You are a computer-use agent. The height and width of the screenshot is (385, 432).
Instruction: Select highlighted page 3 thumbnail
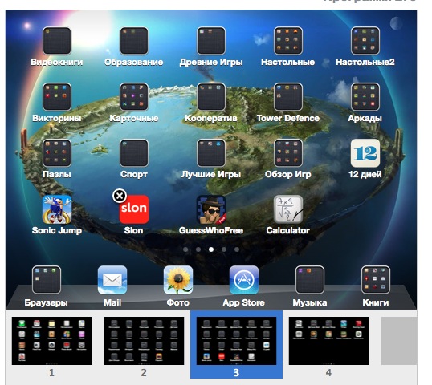(236, 341)
